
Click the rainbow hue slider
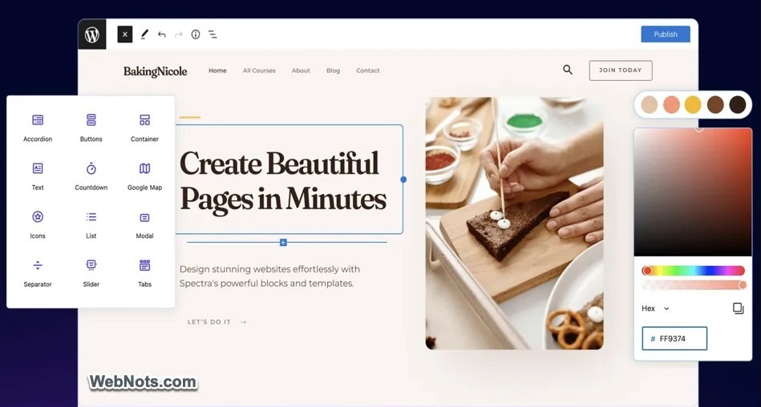pos(693,271)
